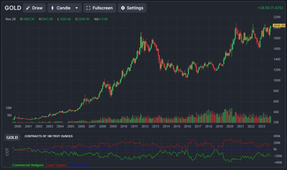Click the yellow 2040.90 current price tag

tap(279, 25)
